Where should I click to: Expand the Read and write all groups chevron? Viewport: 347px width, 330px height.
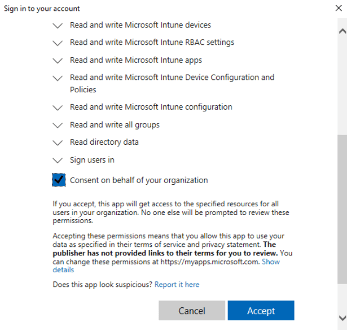click(x=58, y=125)
